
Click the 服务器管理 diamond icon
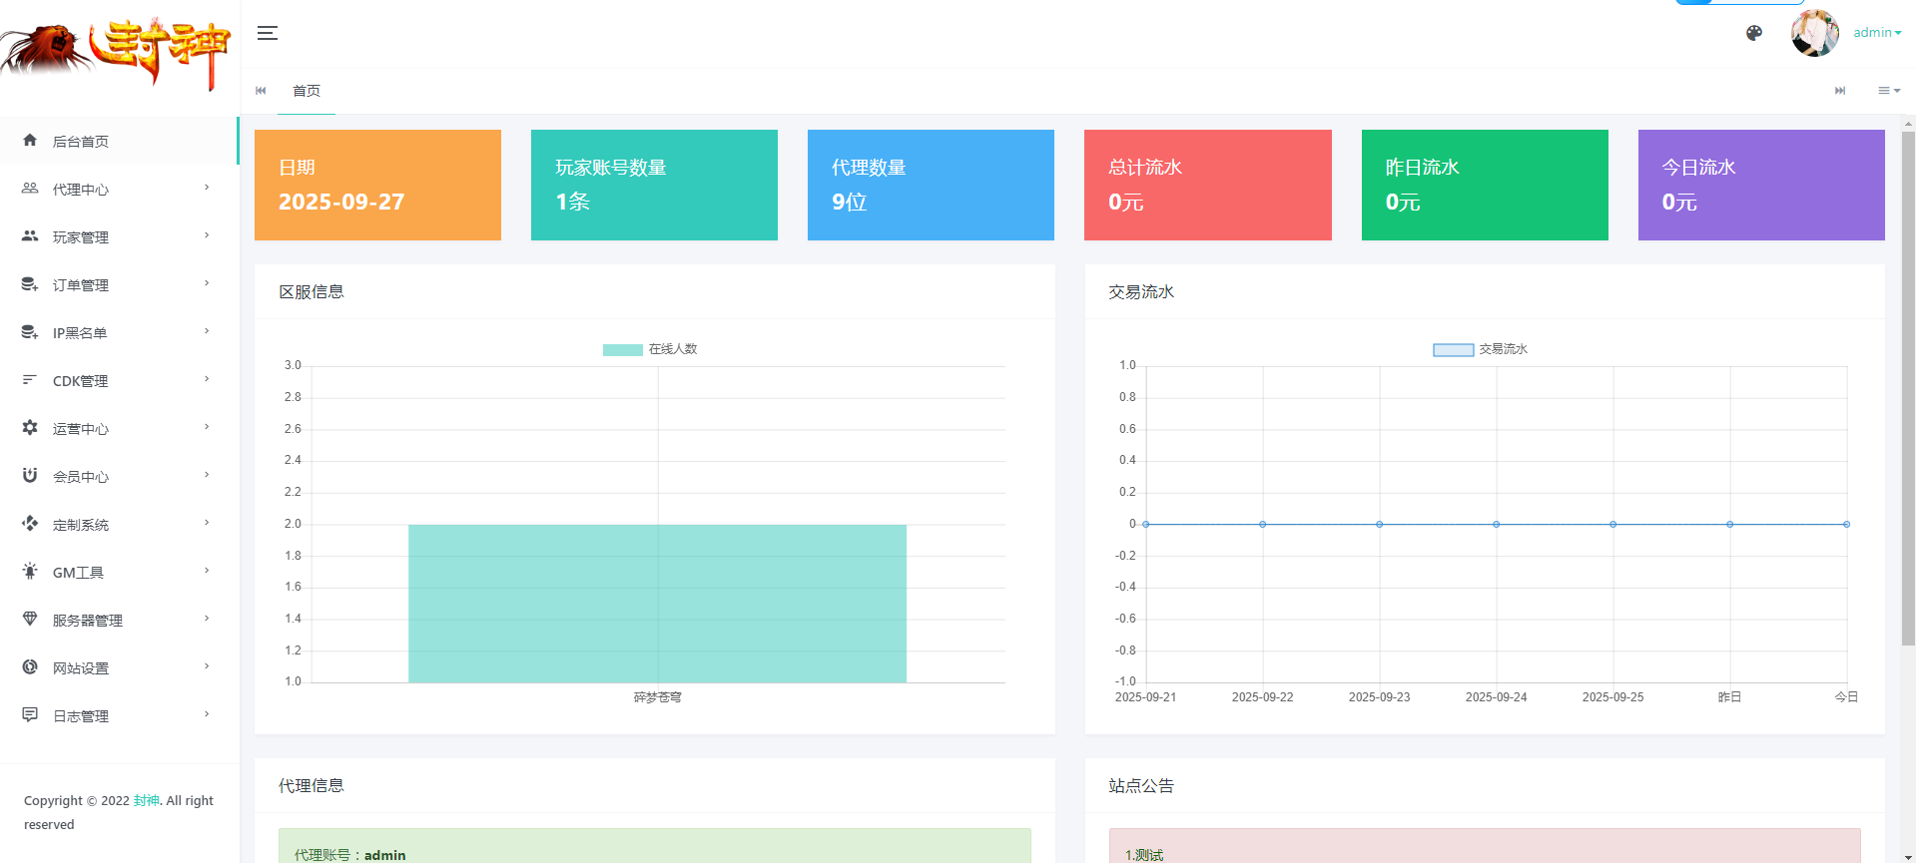(x=30, y=620)
